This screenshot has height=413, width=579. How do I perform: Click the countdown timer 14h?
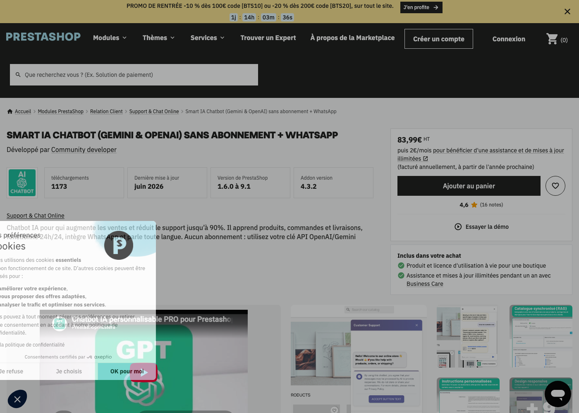click(x=249, y=17)
